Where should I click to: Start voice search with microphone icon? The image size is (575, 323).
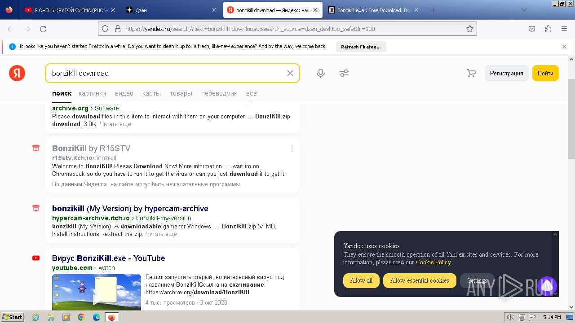click(x=321, y=73)
